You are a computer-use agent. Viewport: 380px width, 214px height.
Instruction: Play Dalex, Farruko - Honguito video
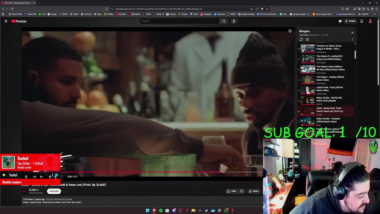coord(326,121)
